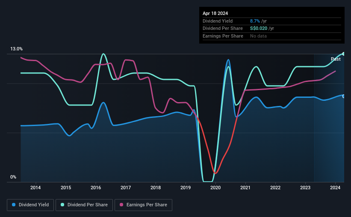Toggle the Earnings Per Share legend button
The width and height of the screenshot is (351, 217).
coord(143,205)
